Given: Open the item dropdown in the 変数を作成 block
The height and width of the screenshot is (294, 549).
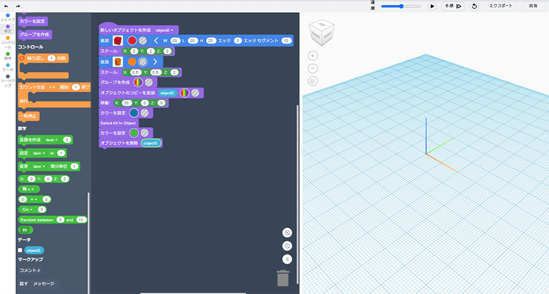Looking at the screenshot, I should point(51,140).
